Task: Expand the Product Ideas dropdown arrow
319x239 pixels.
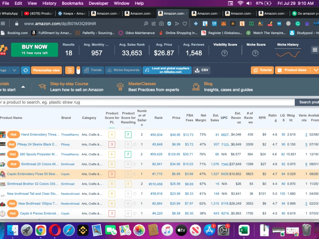Action: tap(315, 70)
